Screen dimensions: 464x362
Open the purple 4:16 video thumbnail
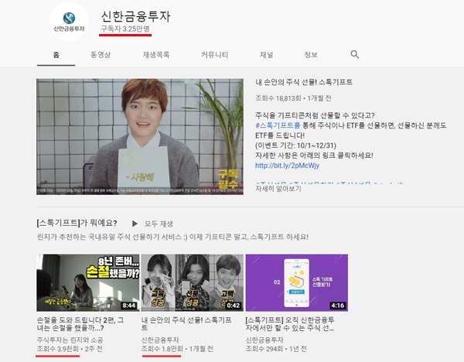coord(297,282)
